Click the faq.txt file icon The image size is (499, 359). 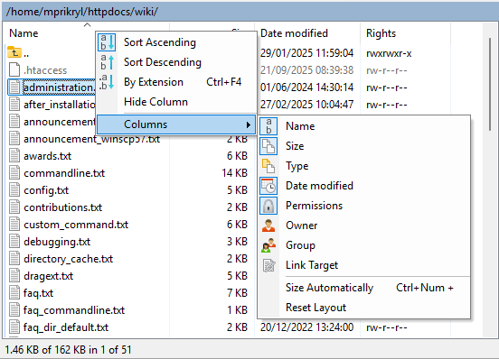point(14,292)
